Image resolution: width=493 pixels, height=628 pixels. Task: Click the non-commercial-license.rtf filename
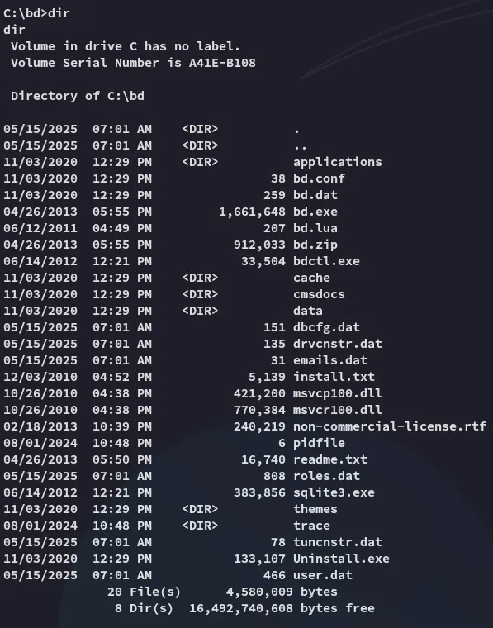pos(390,426)
